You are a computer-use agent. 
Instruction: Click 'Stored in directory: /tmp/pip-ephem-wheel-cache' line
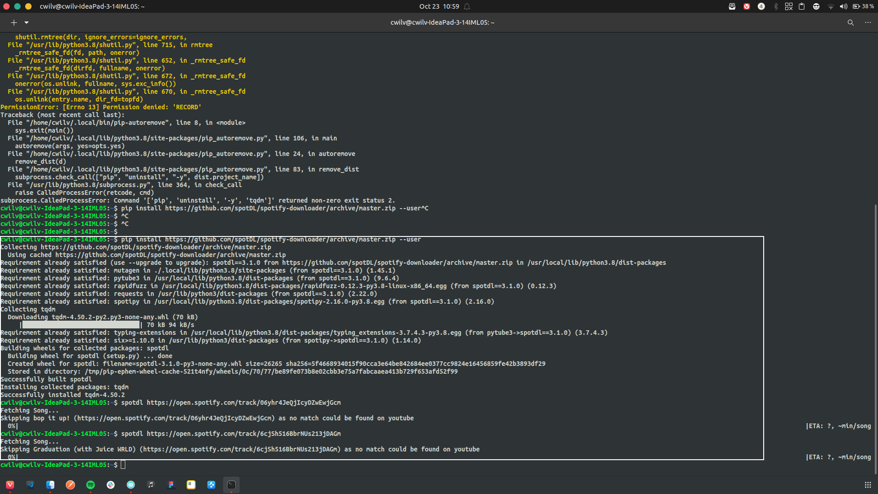coord(233,371)
